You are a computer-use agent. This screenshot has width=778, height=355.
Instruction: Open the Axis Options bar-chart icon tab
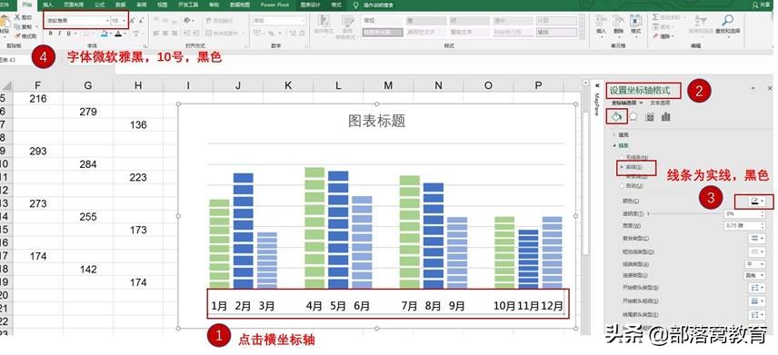coord(665,116)
